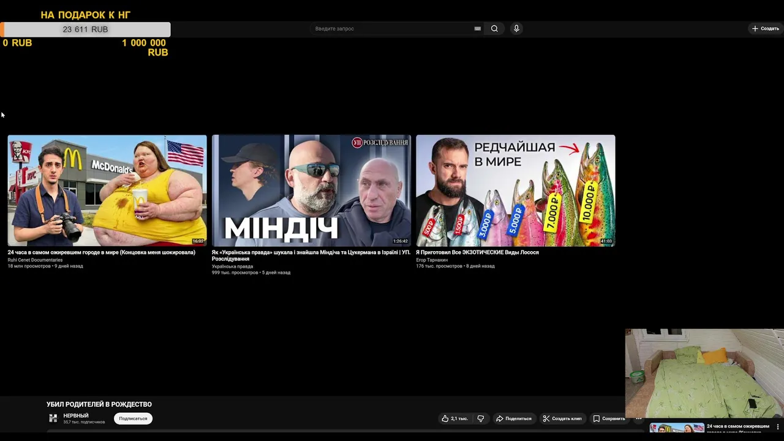Open three-dot menu of sidebar recommended video

point(778,427)
